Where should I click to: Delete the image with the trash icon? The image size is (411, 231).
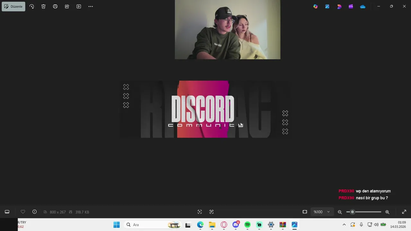(x=43, y=6)
